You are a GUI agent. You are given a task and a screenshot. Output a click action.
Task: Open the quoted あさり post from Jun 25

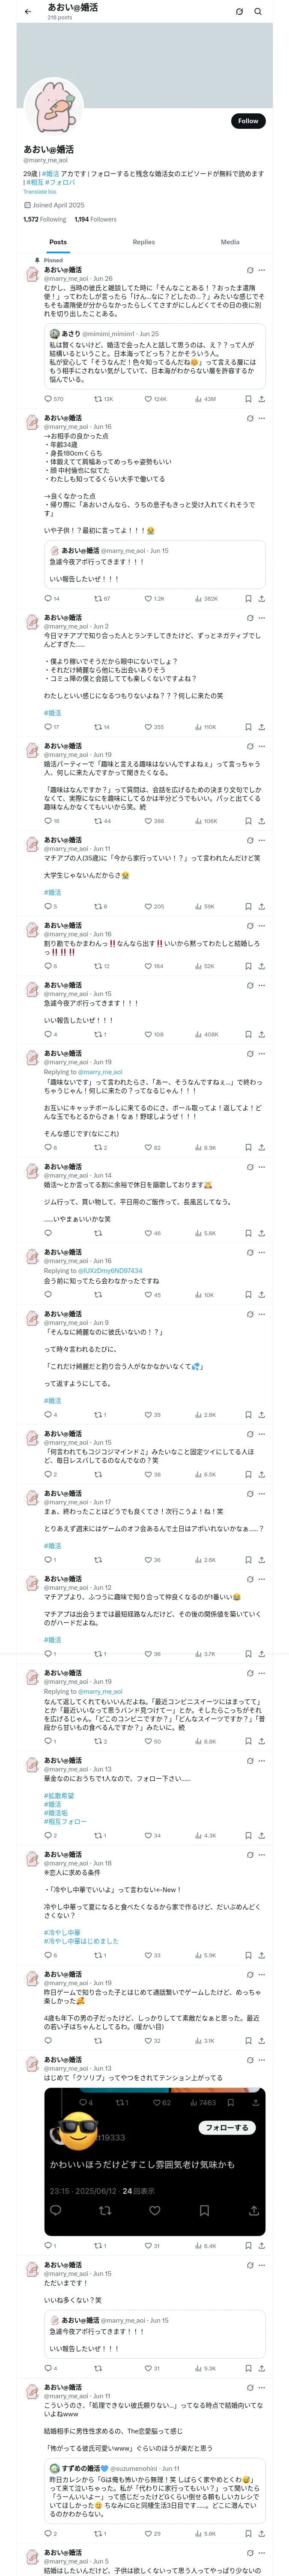pos(155,357)
